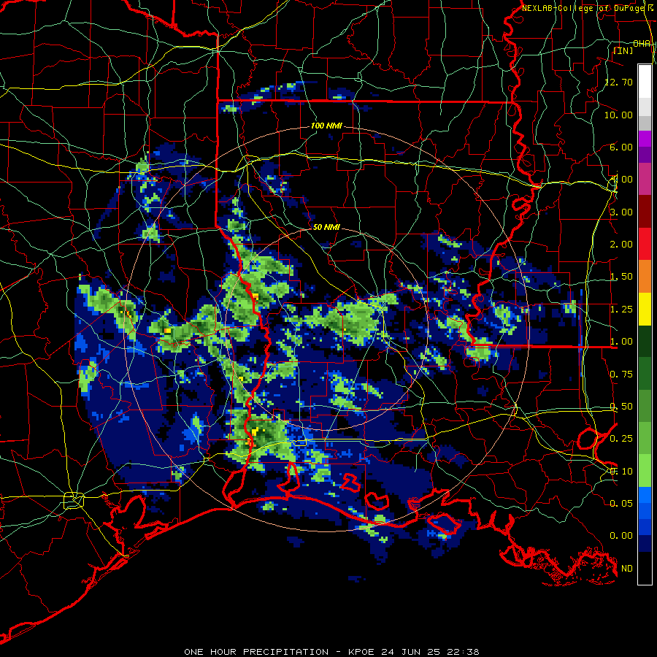657x657 pixels.
Task: Pick the yellow legend swatch
Action: pyautogui.click(x=645, y=309)
